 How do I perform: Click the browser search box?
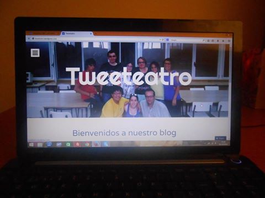[186, 40]
